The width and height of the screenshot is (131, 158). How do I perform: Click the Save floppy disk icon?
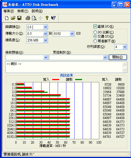pyautogui.click(x=19, y=18)
